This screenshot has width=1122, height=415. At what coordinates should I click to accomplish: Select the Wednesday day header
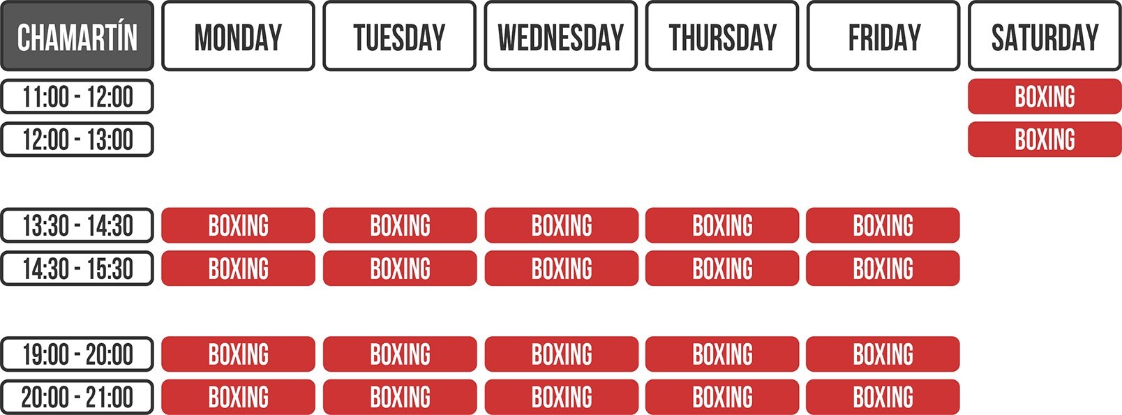[x=561, y=36]
